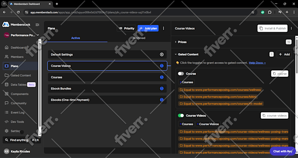Click Install & Publish button
This screenshot has height=158, width=298.
[x=272, y=28]
